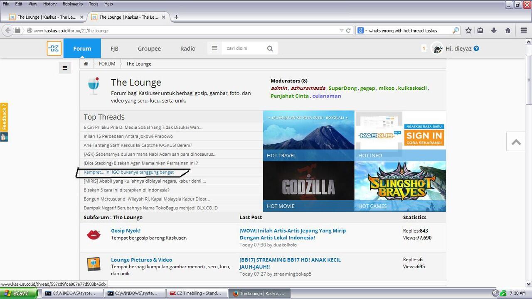This screenshot has width=532, height=299.
Task: Open the Lounge Pictures & Video subforum link
Action: (141, 260)
